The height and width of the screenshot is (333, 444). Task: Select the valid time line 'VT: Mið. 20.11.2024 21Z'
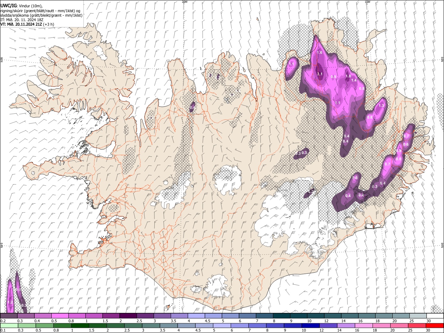pos(22,24)
